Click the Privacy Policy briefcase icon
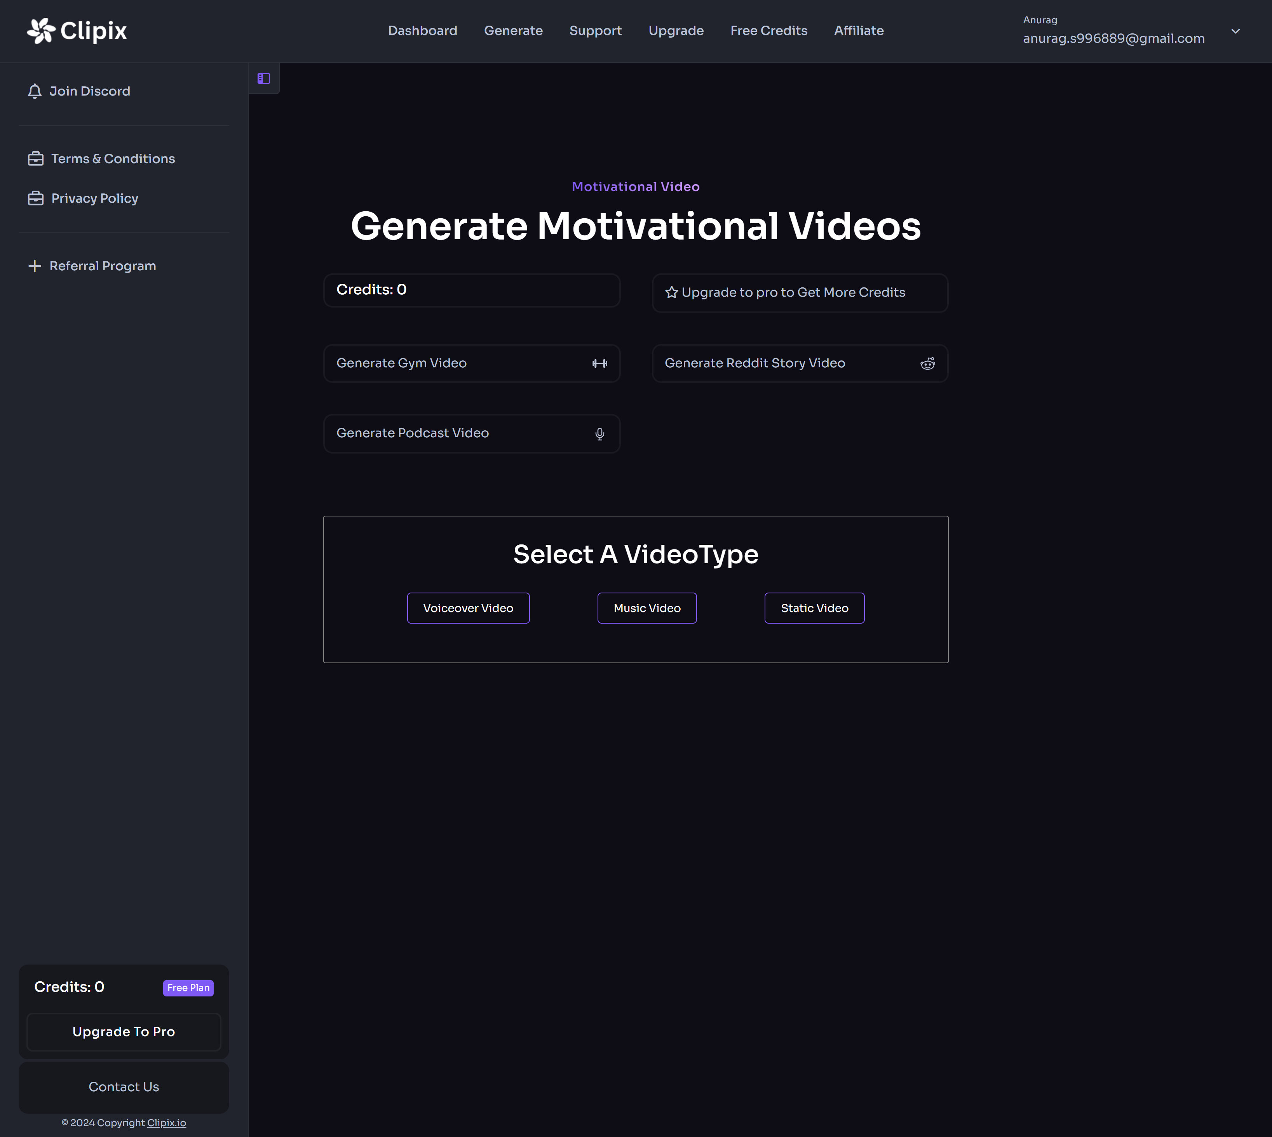This screenshot has height=1137, width=1272. click(36, 198)
